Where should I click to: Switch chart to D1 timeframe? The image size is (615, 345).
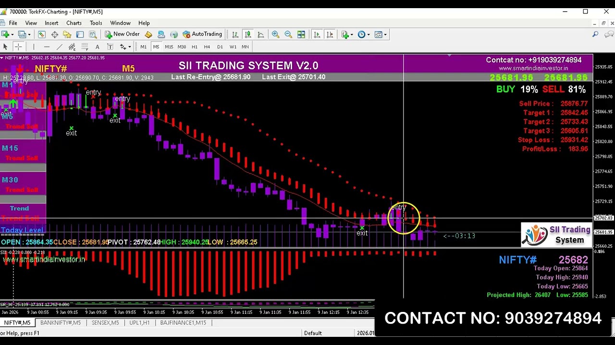coord(220,47)
